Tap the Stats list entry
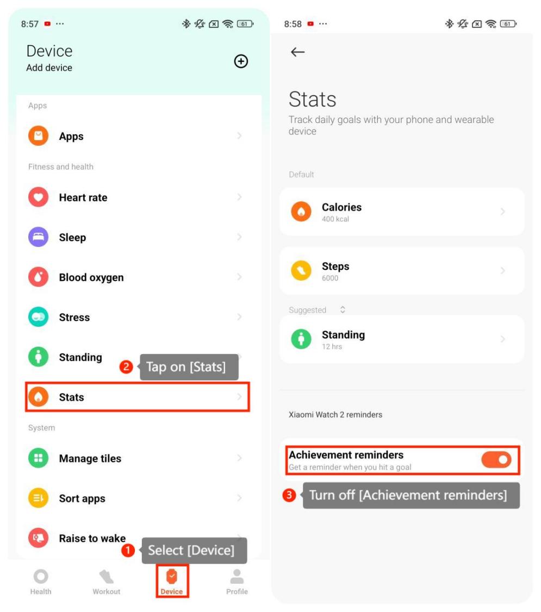The image size is (541, 612). point(138,397)
